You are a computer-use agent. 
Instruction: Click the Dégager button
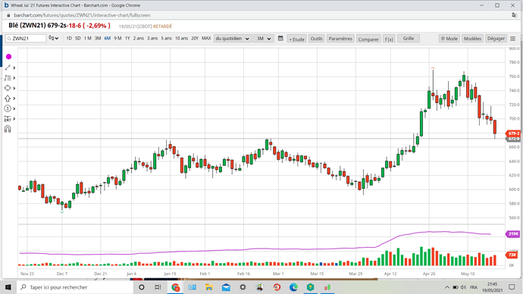(496, 39)
